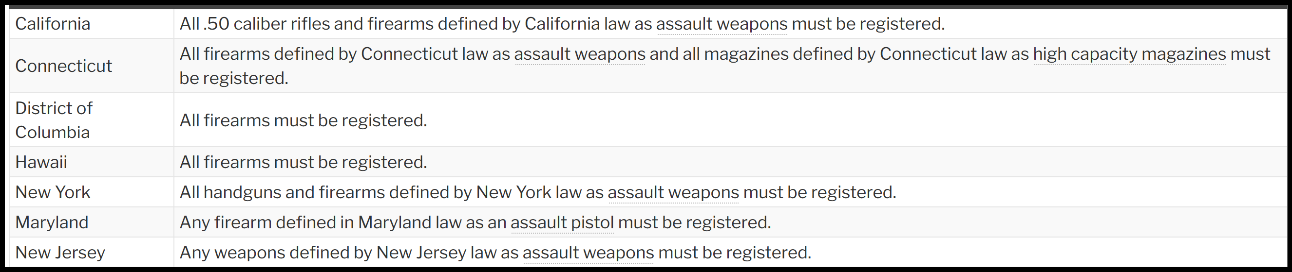Click "be registered." on Connecticut's second line
Screen dimensions: 1292x272
(234, 79)
